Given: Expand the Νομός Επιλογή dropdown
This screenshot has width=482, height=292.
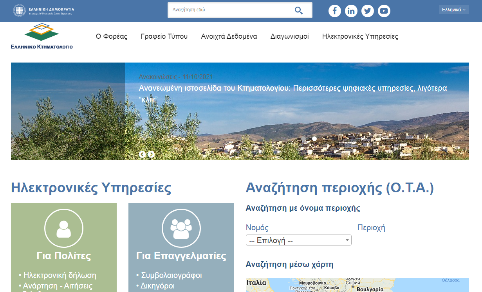Looking at the screenshot, I should 299,240.
